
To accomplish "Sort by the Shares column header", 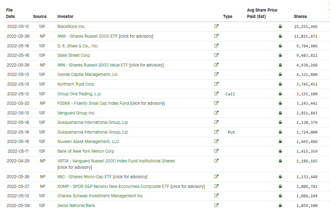I will (x=300, y=16).
